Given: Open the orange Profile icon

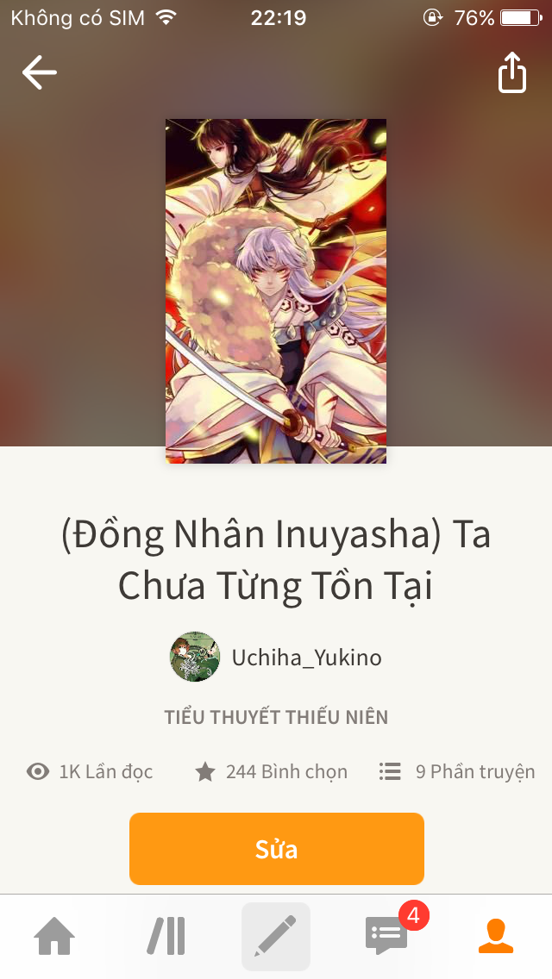Looking at the screenshot, I should coord(496,936).
